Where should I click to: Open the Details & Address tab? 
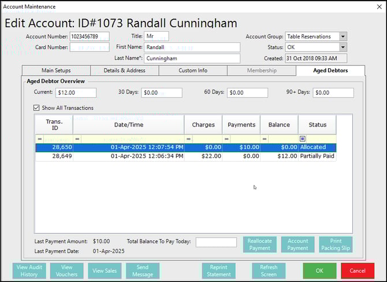coord(124,70)
